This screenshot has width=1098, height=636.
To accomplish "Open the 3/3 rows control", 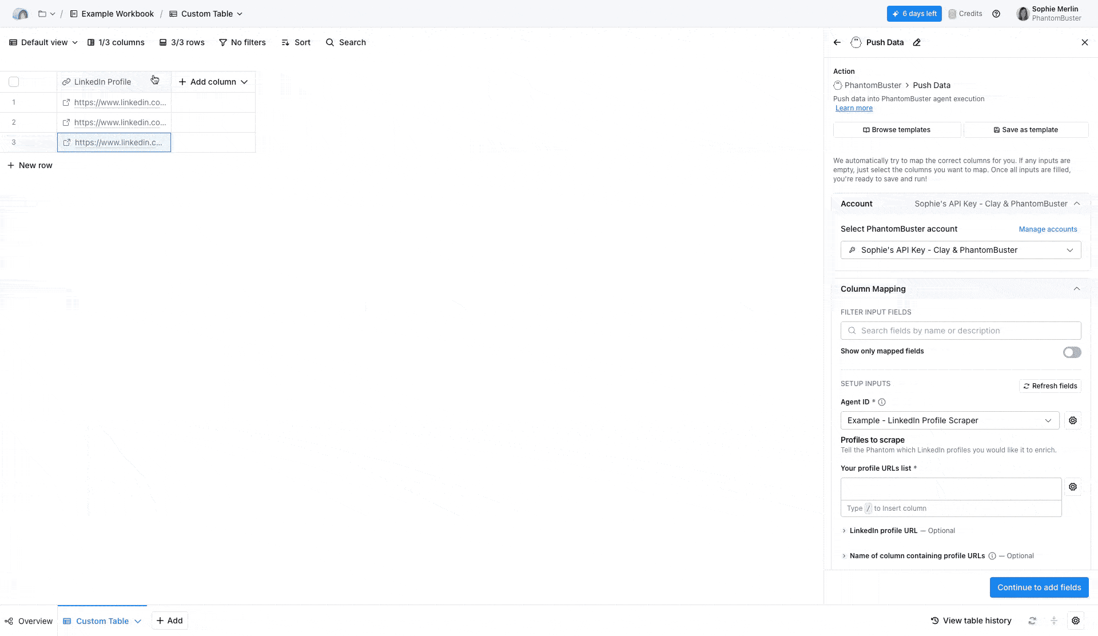I will [x=182, y=42].
